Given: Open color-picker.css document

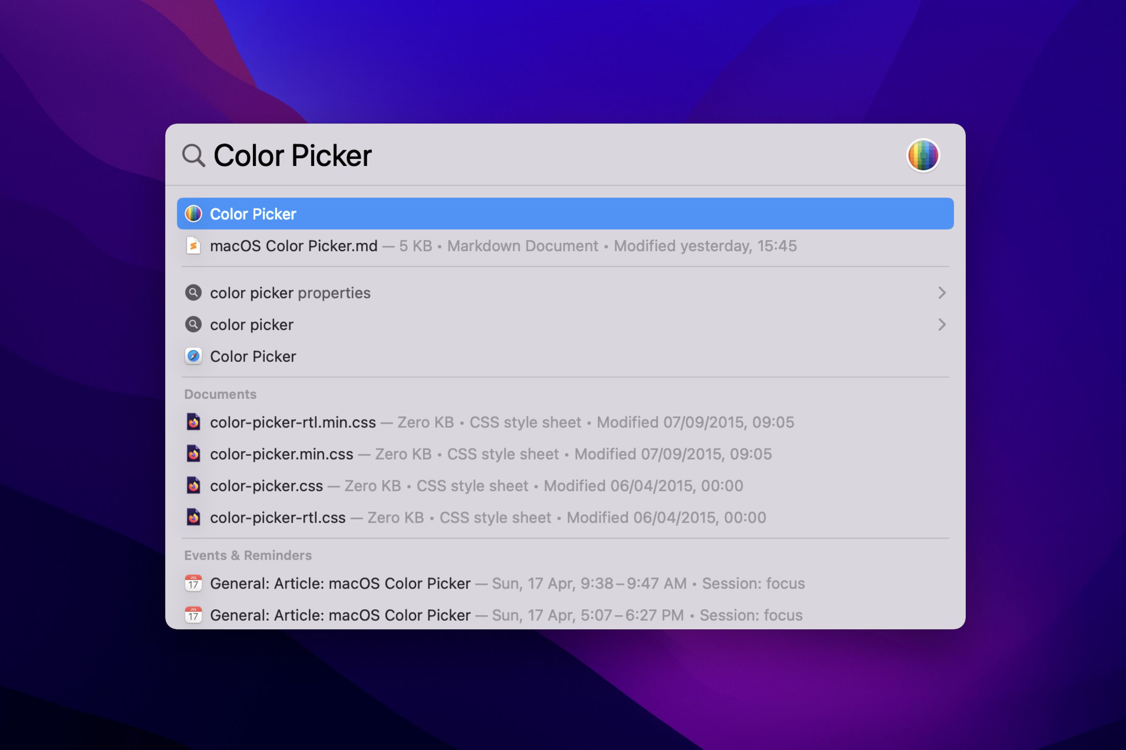Looking at the screenshot, I should [565, 486].
